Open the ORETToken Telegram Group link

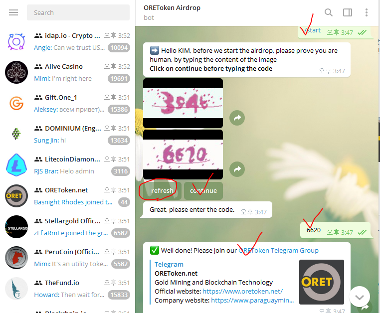[x=278, y=250]
